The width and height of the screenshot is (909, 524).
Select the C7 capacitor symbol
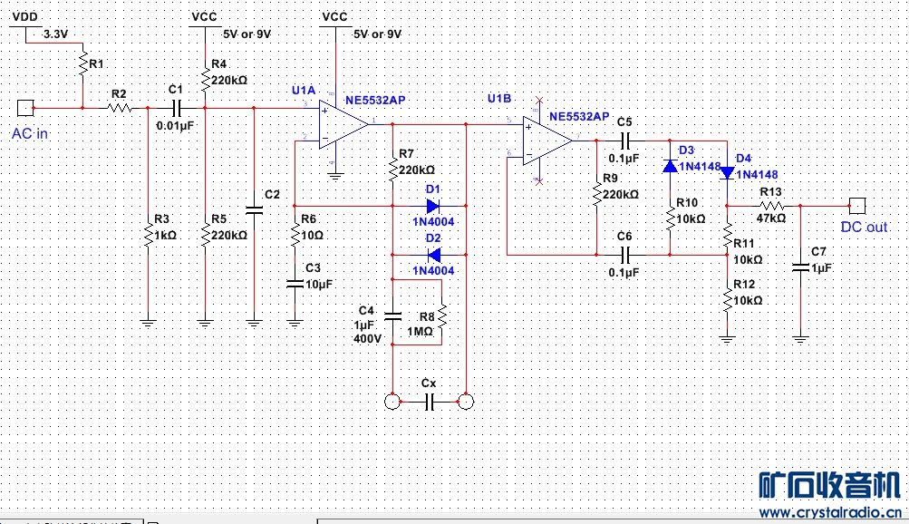pos(800,267)
